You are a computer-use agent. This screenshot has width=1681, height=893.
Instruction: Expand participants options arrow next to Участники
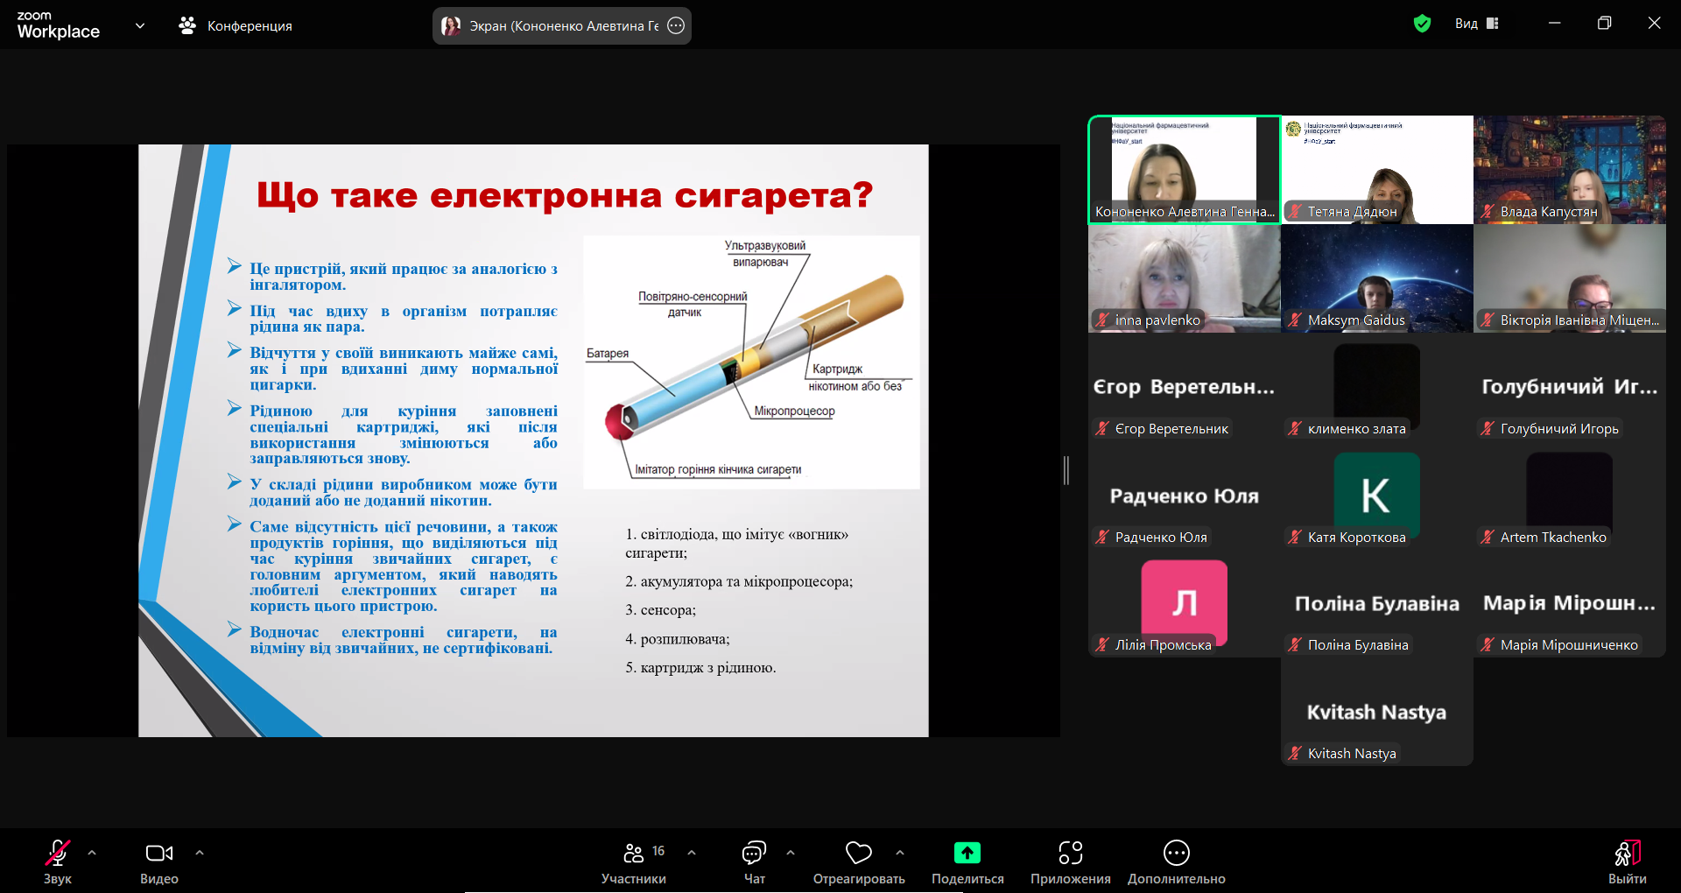tap(692, 853)
